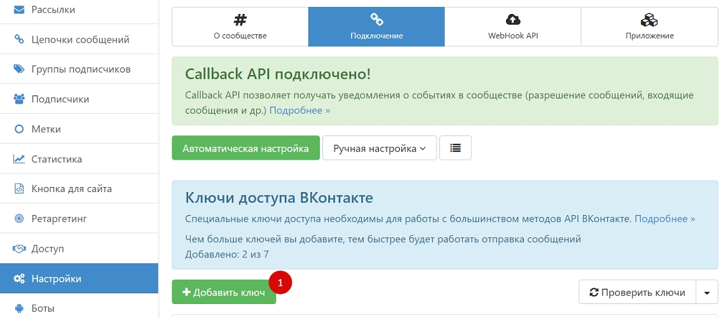Follow the Подробнее link in Callback API notice
728x318 pixels.
[x=299, y=111]
